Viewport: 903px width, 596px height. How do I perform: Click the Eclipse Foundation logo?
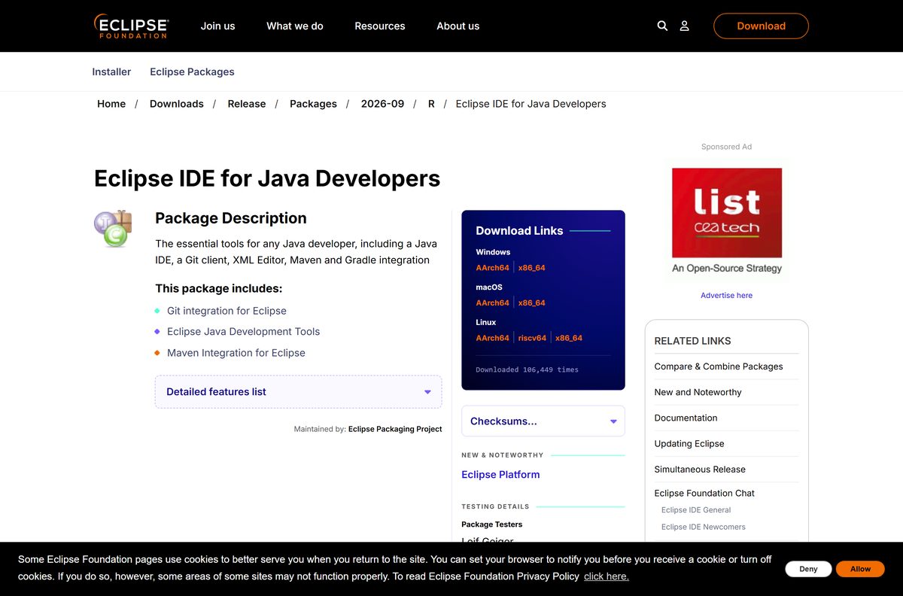[131, 26]
